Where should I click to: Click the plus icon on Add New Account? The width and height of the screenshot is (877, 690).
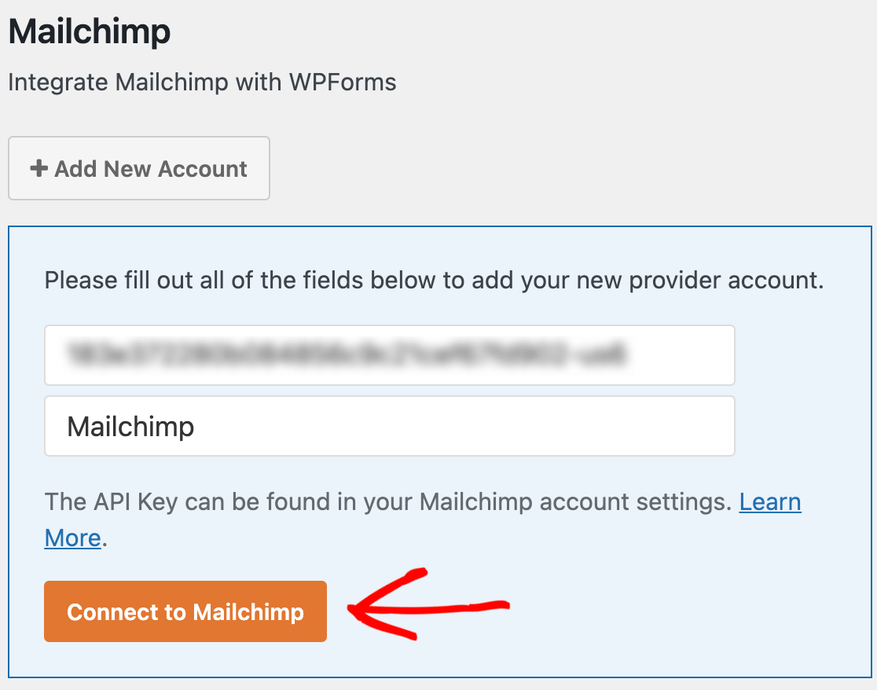[x=39, y=169]
